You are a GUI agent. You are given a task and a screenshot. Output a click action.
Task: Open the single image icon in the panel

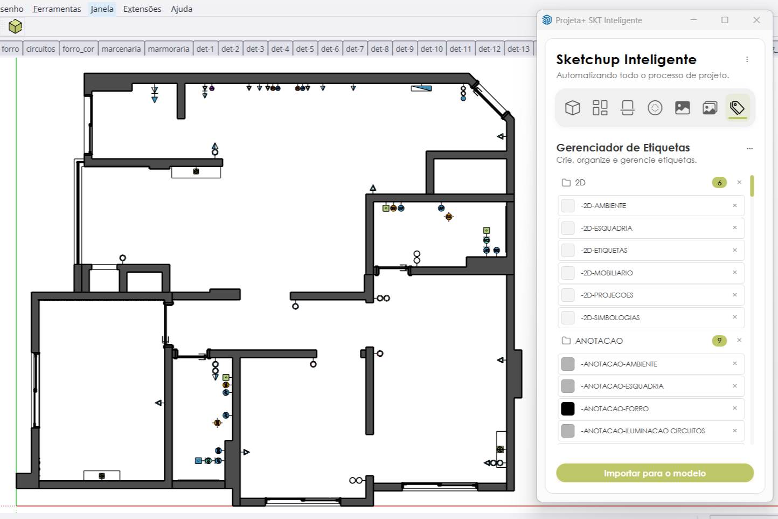tap(682, 107)
